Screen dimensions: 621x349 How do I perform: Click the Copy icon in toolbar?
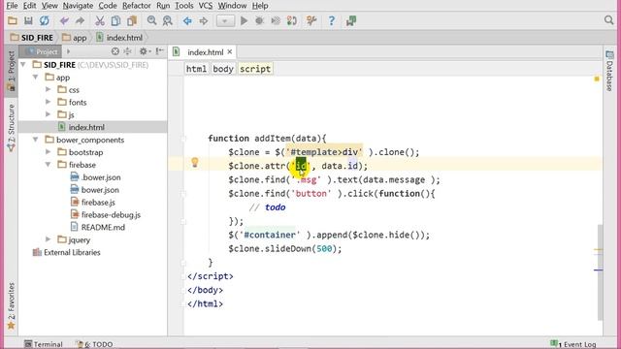[x=115, y=20]
